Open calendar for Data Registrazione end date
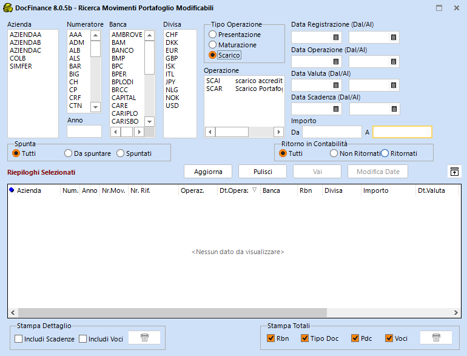The height and width of the screenshot is (356, 467). click(394, 37)
